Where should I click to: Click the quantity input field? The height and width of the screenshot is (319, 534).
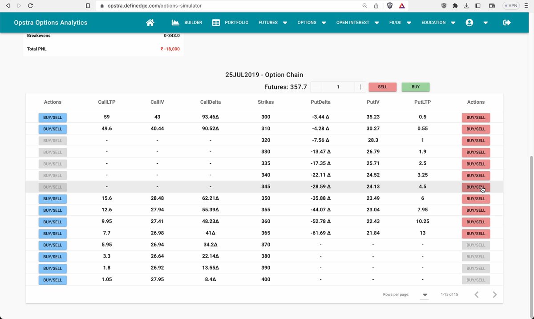338,87
